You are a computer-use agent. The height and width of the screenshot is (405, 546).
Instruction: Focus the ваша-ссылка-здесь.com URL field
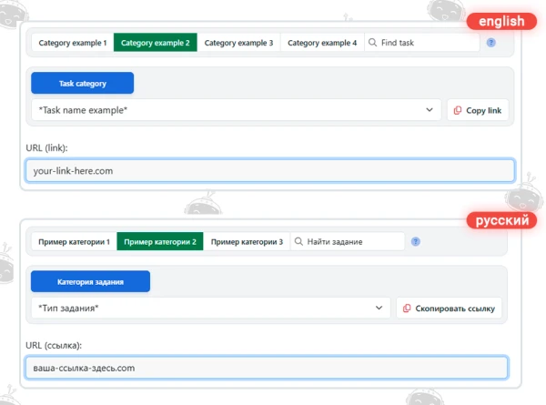(x=267, y=368)
